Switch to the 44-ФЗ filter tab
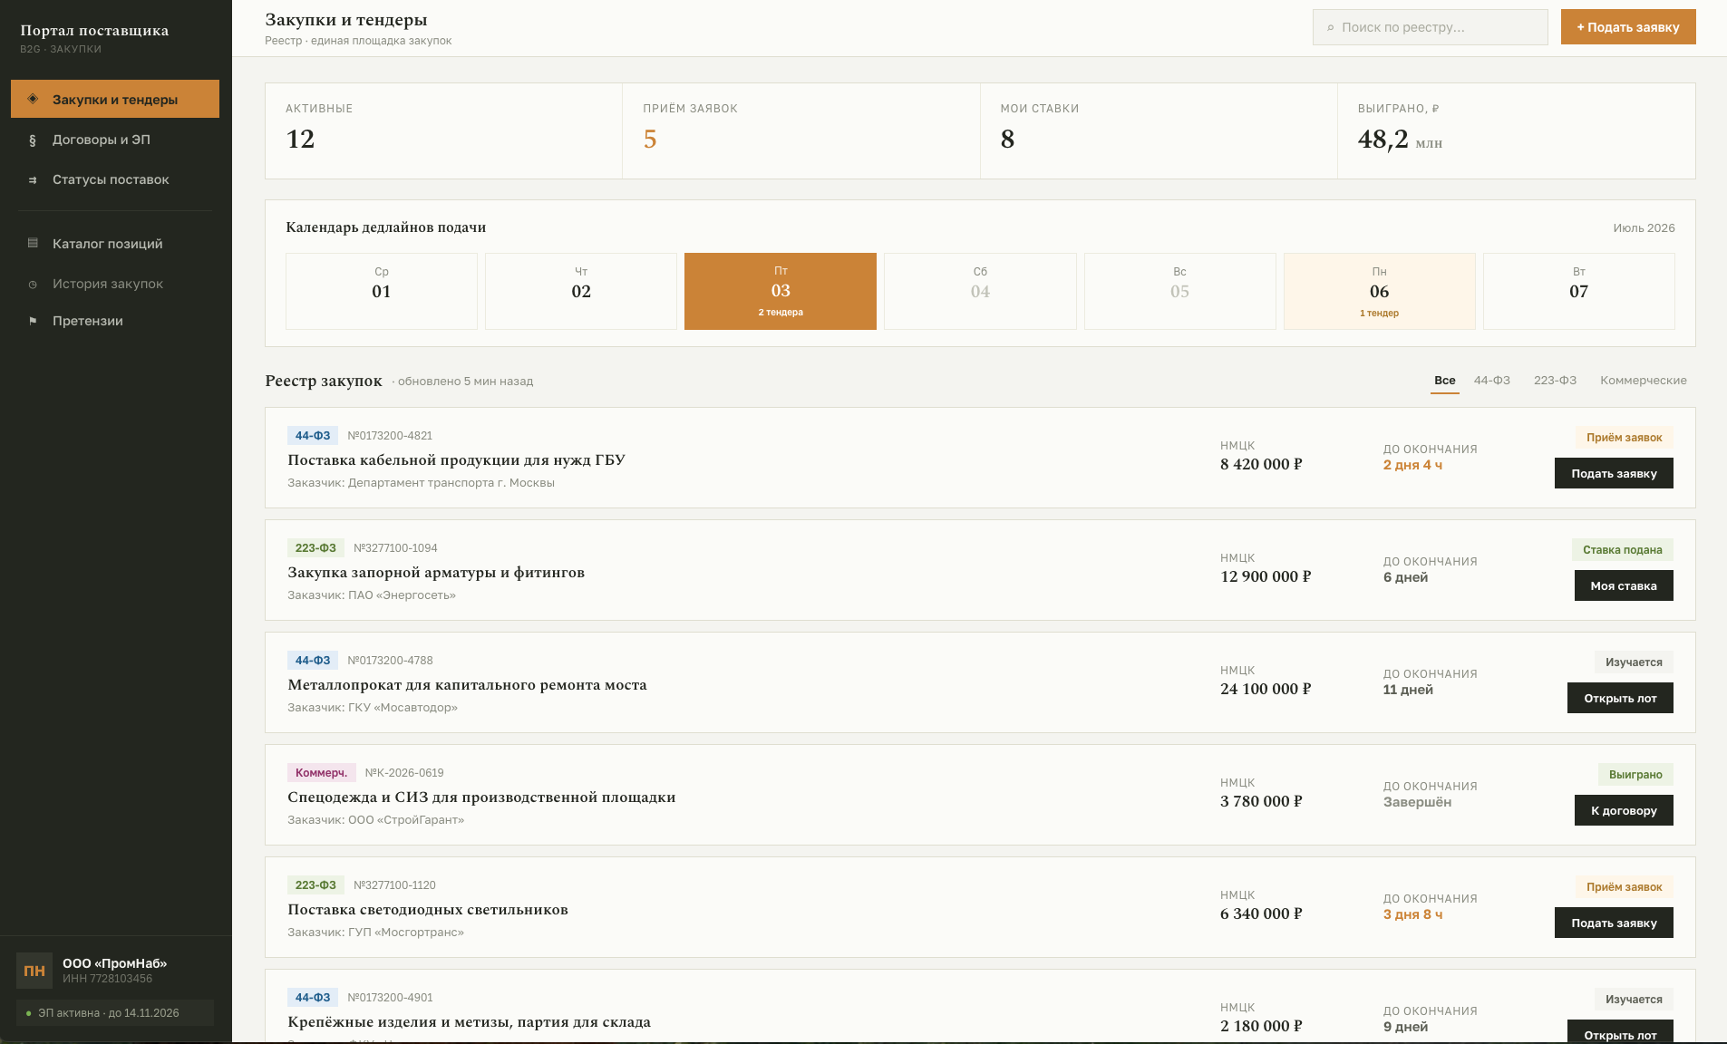Viewport: 1727px width, 1044px height. tap(1491, 381)
